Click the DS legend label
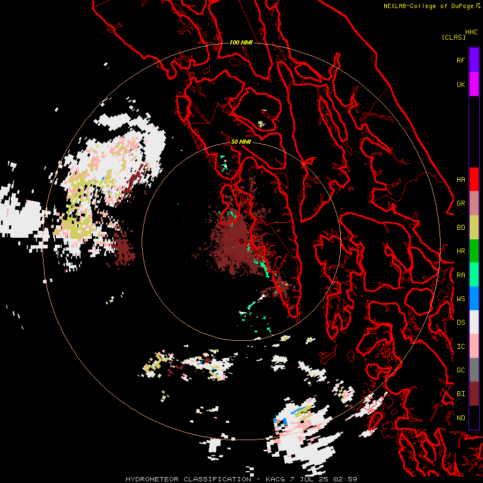Screen dimensions: 483x483 coord(460,323)
